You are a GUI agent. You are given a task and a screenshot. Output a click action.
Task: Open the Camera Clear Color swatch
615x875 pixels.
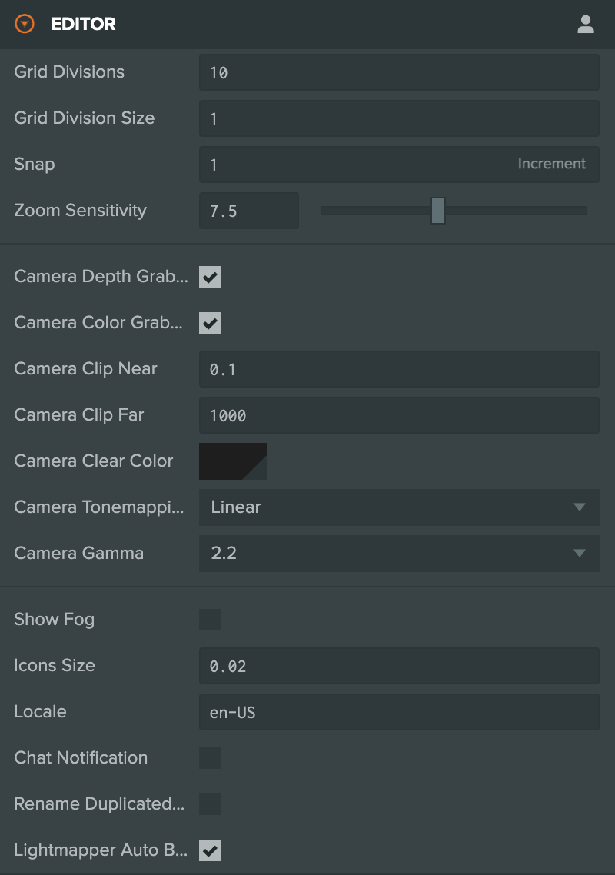click(x=233, y=461)
